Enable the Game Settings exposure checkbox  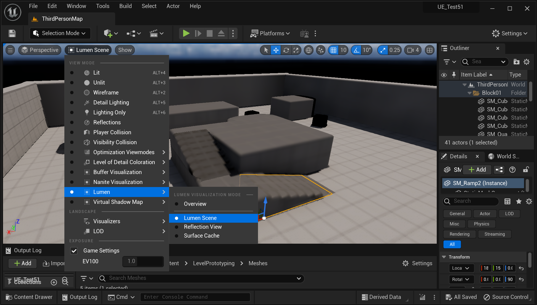[x=74, y=251]
